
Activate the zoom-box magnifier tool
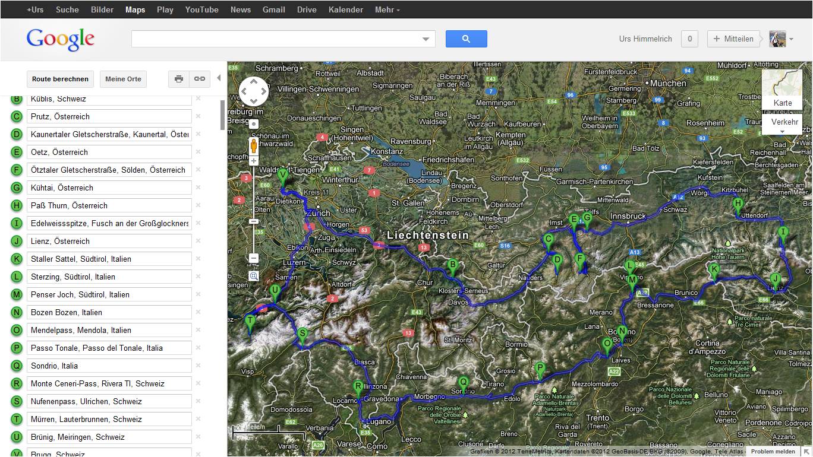coord(254,276)
